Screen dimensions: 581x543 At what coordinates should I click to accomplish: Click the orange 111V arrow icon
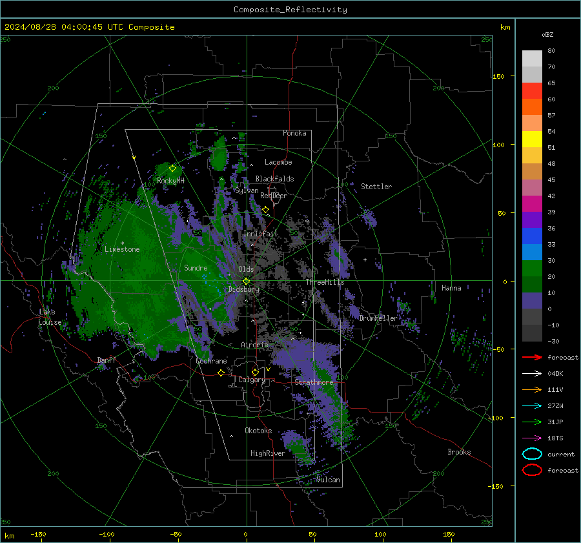532,389
